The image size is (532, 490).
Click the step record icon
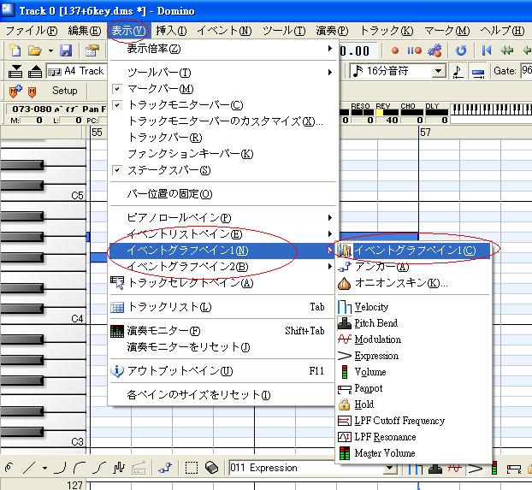(x=414, y=50)
